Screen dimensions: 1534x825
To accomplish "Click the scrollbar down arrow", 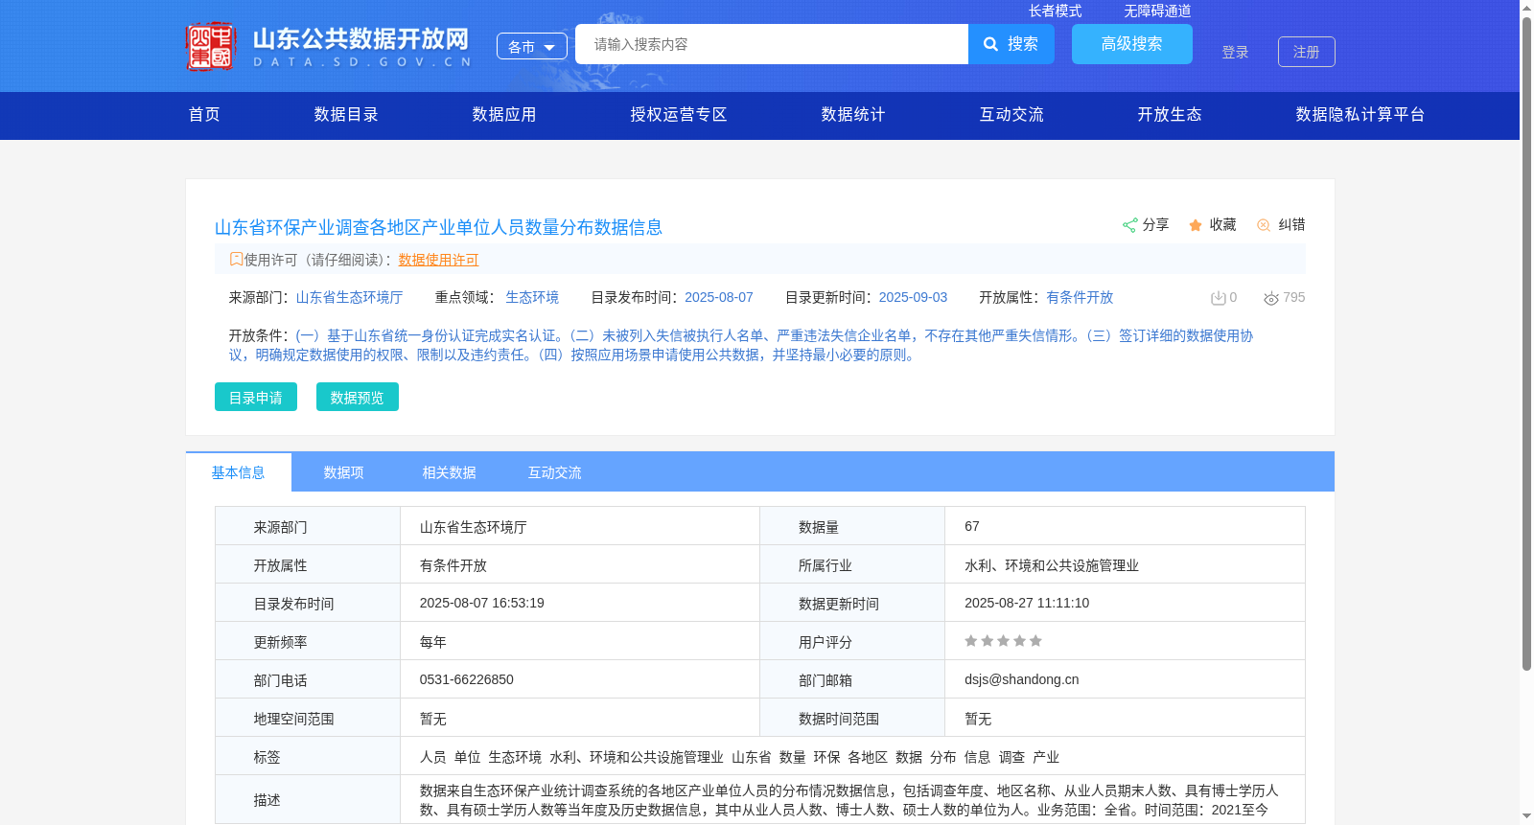I will tap(1526, 816).
